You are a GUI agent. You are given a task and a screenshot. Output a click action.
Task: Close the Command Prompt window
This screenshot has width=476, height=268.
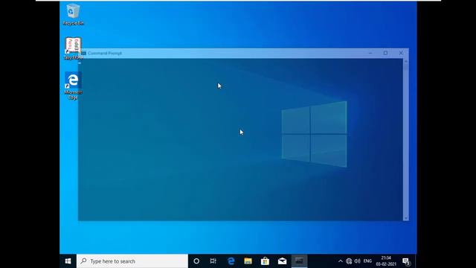[401, 53]
